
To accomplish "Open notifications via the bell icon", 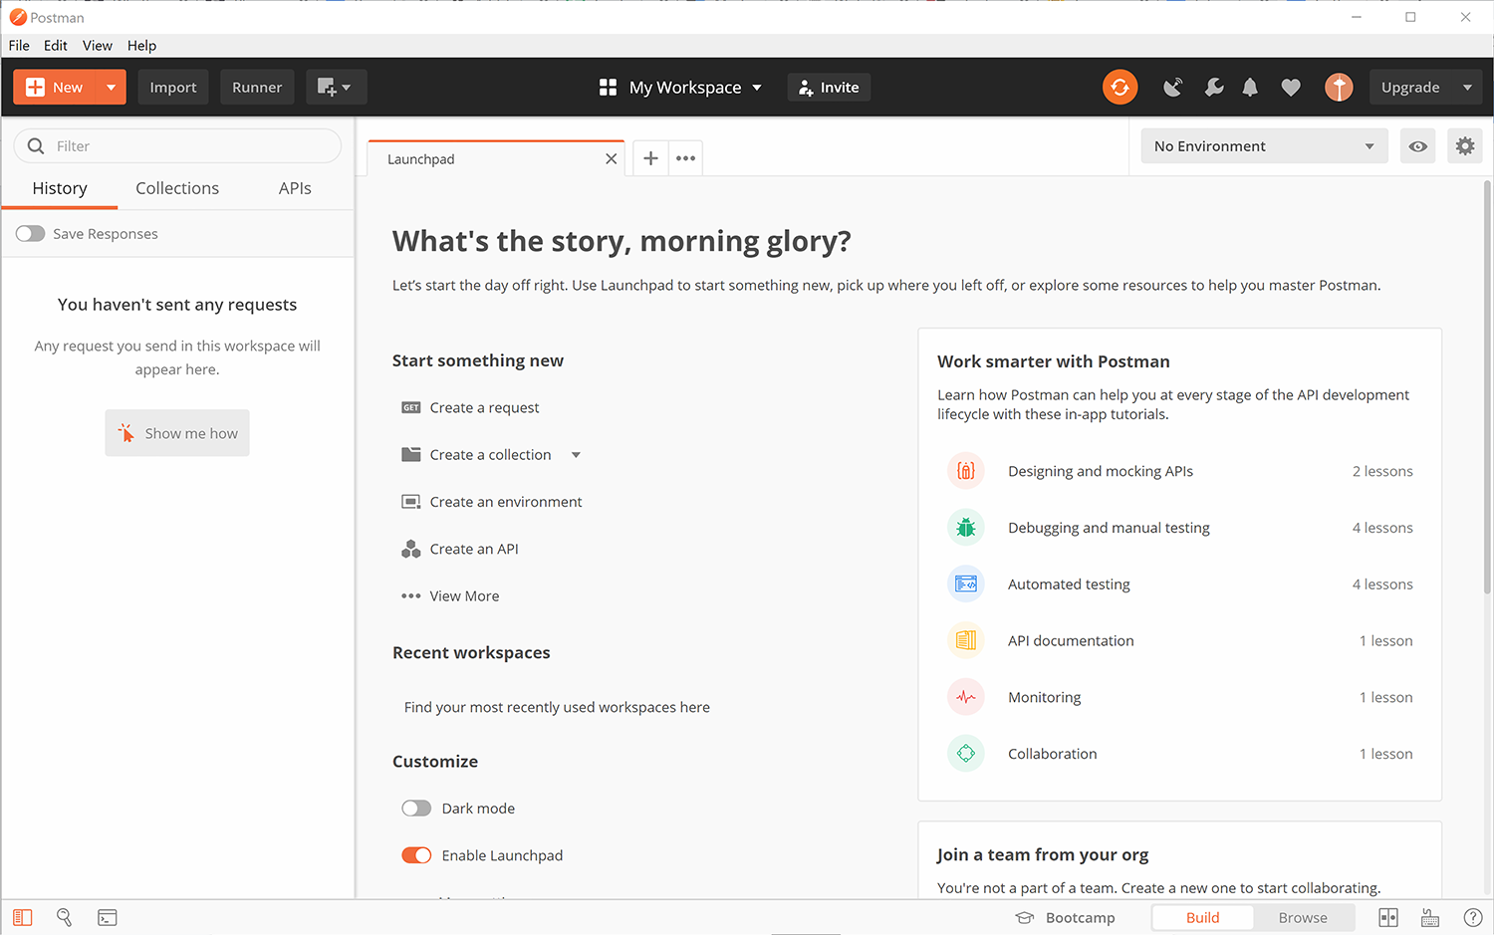I will (x=1251, y=87).
